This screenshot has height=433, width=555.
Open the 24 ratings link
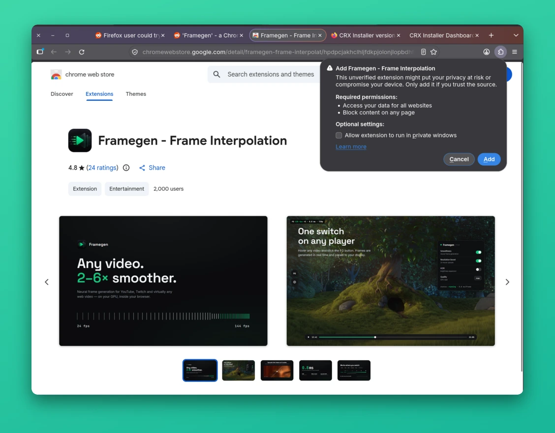point(102,168)
